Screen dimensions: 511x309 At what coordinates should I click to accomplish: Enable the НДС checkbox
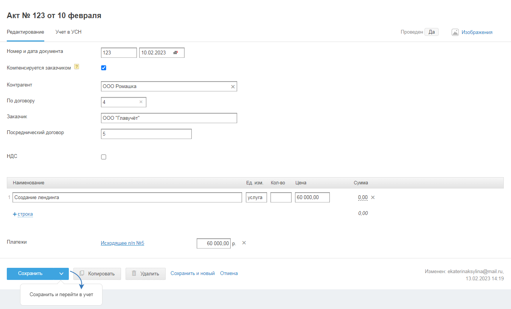tap(104, 157)
